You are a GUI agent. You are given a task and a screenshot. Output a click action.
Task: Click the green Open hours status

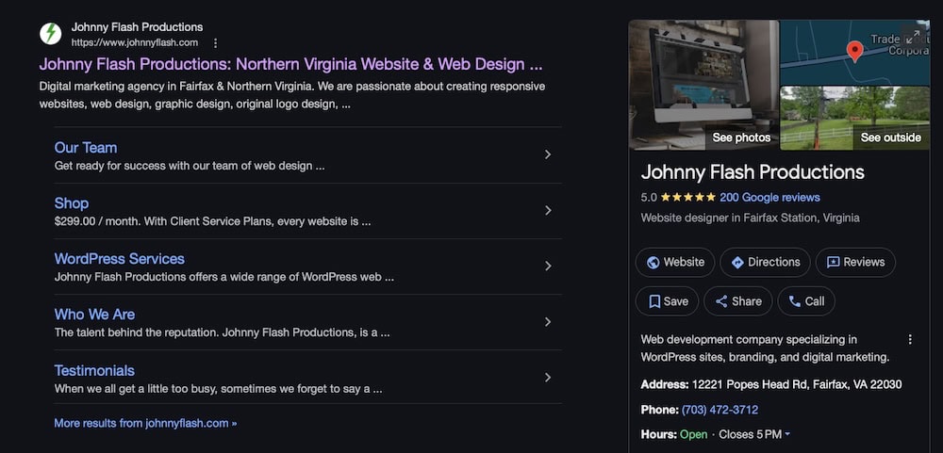click(x=693, y=434)
